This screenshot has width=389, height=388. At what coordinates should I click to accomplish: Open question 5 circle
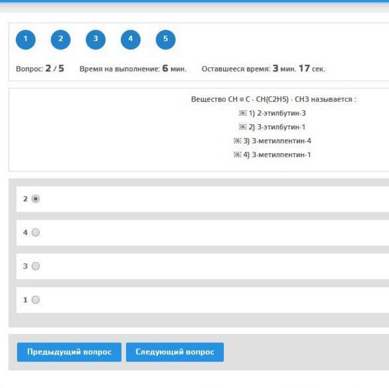(x=166, y=40)
